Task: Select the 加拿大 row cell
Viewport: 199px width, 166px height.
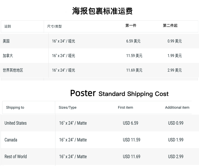Action: tap(8, 56)
